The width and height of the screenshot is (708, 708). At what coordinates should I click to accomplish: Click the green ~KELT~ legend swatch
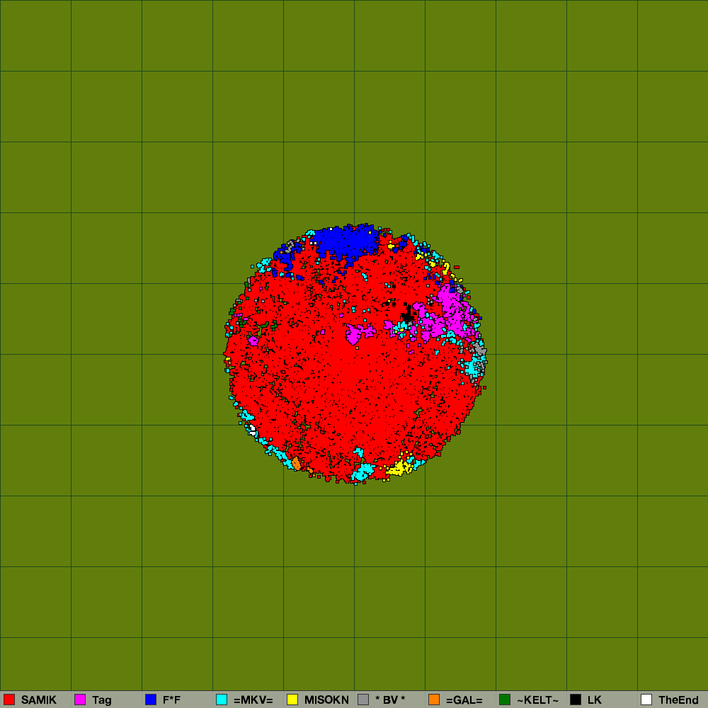pyautogui.click(x=505, y=700)
